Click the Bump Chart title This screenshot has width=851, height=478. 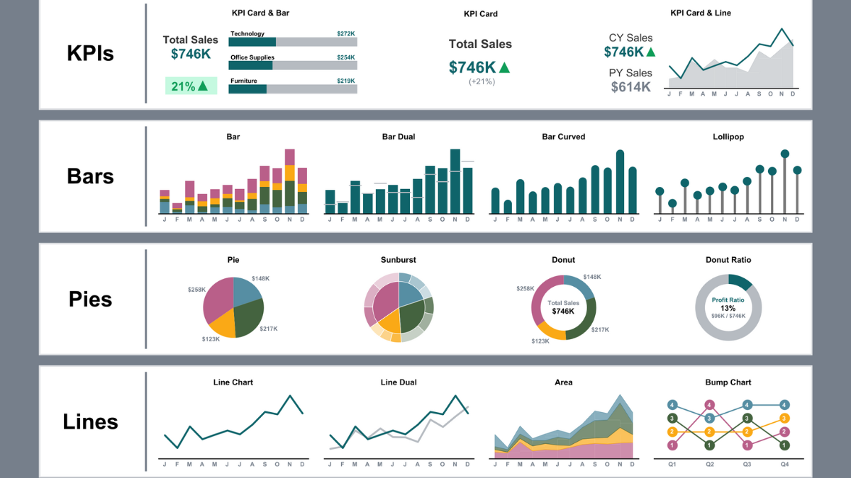pyautogui.click(x=728, y=382)
